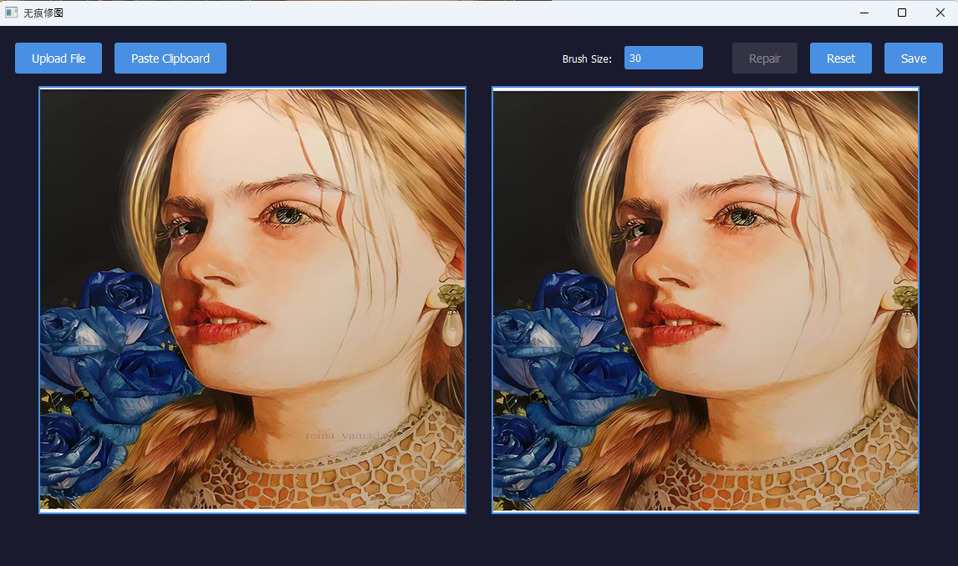The image size is (958, 566).
Task: Click the Paste Clipboard button
Action: [x=171, y=58]
